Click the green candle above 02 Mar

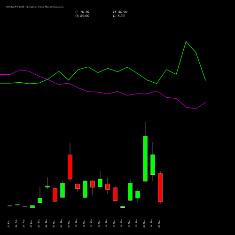coord(40,201)
